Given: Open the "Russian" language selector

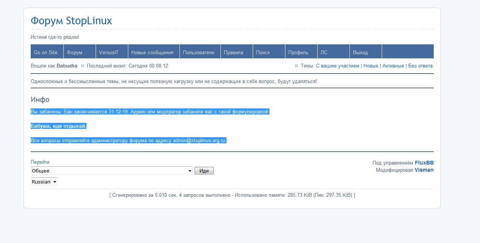Looking at the screenshot, I should (x=44, y=182).
